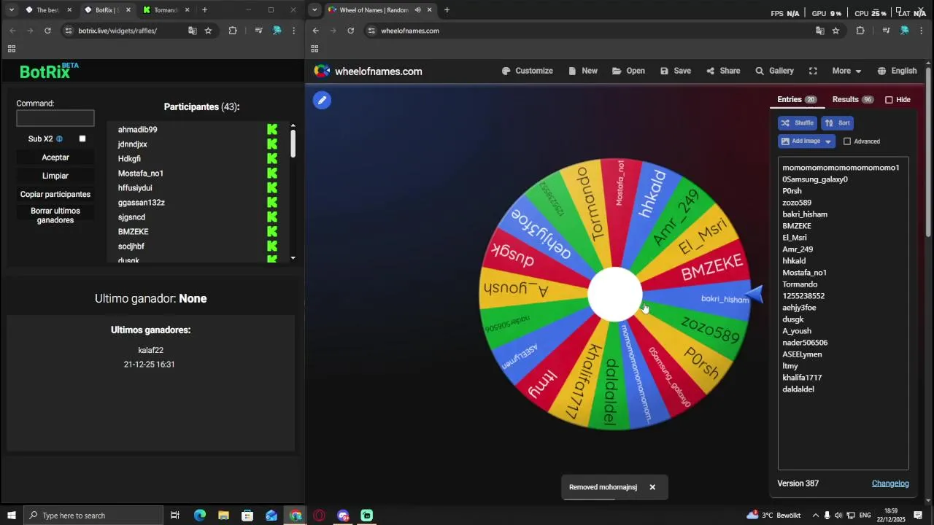
Task: Open File Explorer from taskbar
Action: pos(223,516)
